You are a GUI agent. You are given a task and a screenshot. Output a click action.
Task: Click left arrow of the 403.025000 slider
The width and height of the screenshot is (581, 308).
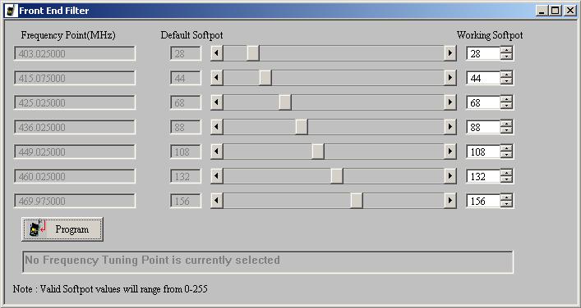[217, 53]
